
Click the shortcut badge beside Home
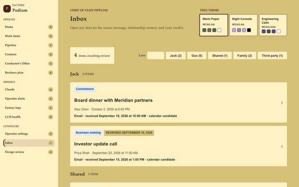(x=51, y=27)
